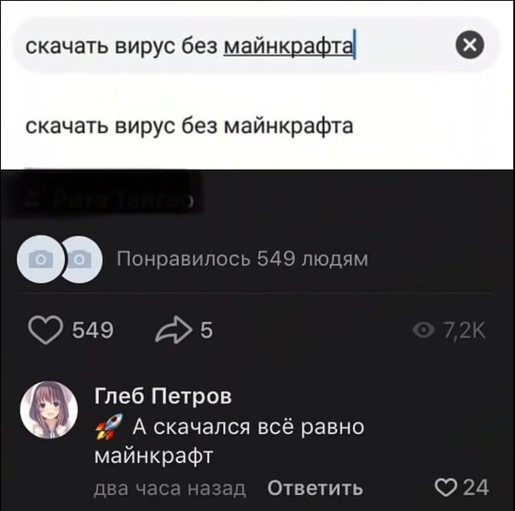This screenshot has width=515, height=511.
Task: Like the post with the 549 heart icon
Action: pos(45,330)
